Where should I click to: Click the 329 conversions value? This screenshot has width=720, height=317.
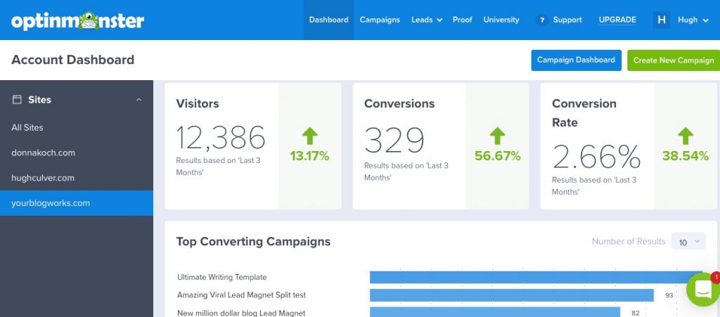(x=394, y=140)
